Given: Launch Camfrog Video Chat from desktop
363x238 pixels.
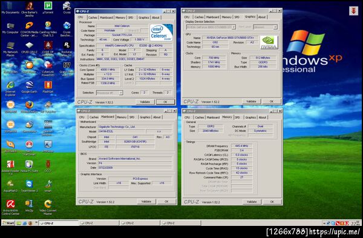Looking at the screenshot, I should tap(48, 29).
